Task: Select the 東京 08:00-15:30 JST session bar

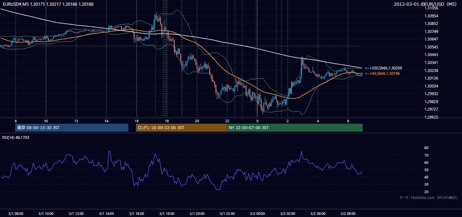Action: (x=72, y=128)
